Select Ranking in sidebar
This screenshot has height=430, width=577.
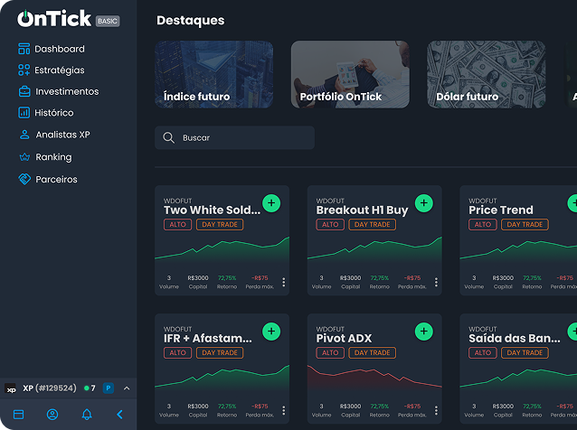pos(53,157)
